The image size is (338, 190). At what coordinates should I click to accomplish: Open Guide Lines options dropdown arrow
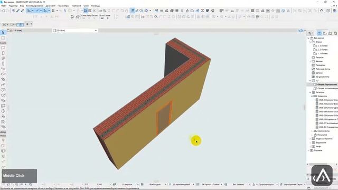(x=33, y=11)
